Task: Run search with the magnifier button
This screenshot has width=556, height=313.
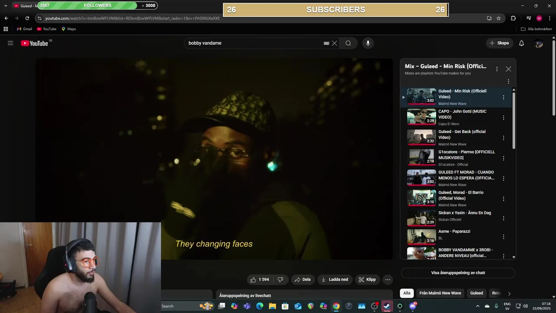Action: coord(348,43)
